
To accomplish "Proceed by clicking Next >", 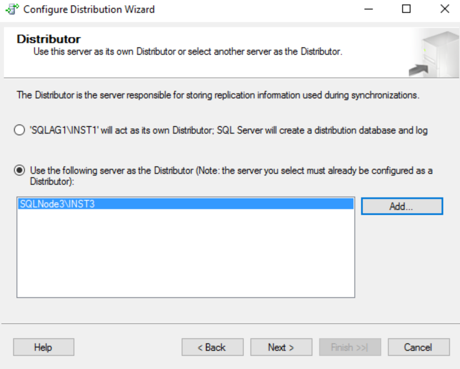I will point(281,347).
